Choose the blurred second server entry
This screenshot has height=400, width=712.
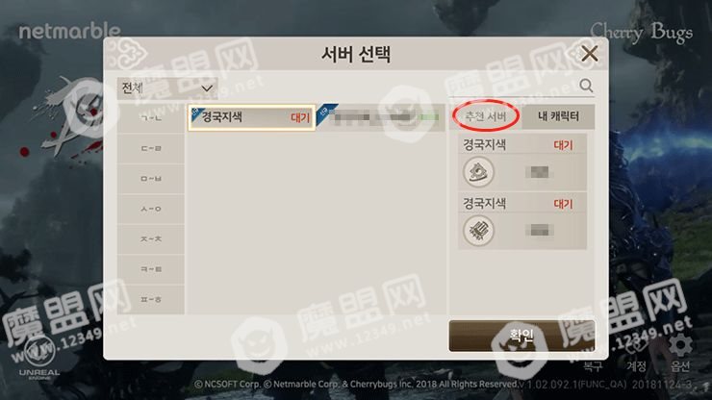pos(380,117)
